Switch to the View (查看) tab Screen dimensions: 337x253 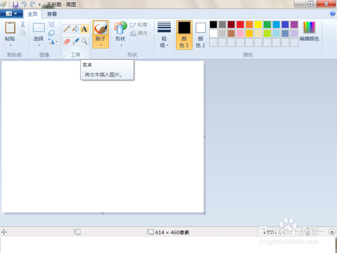click(x=52, y=14)
